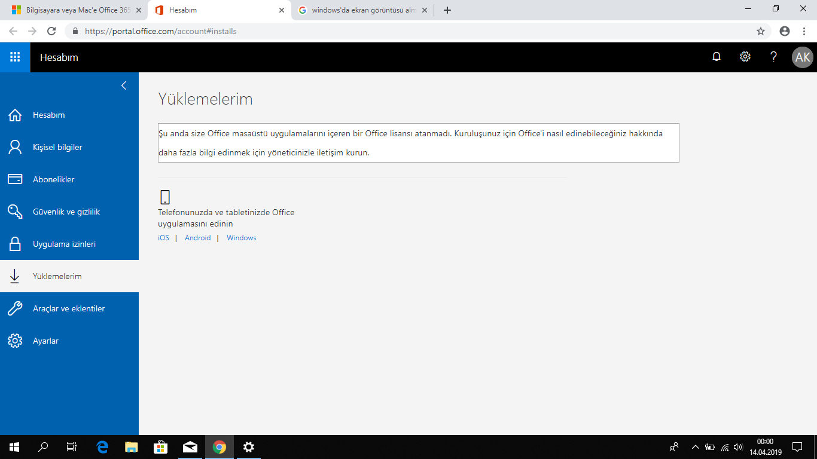Click the red phone icon above Office app text
The height and width of the screenshot is (459, 817).
pyautogui.click(x=165, y=197)
